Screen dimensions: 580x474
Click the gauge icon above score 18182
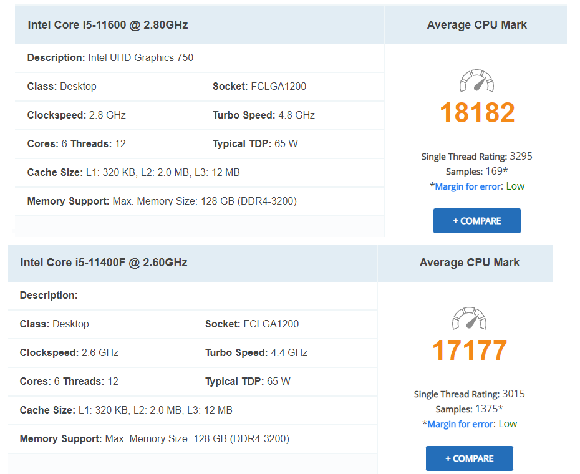[476, 80]
